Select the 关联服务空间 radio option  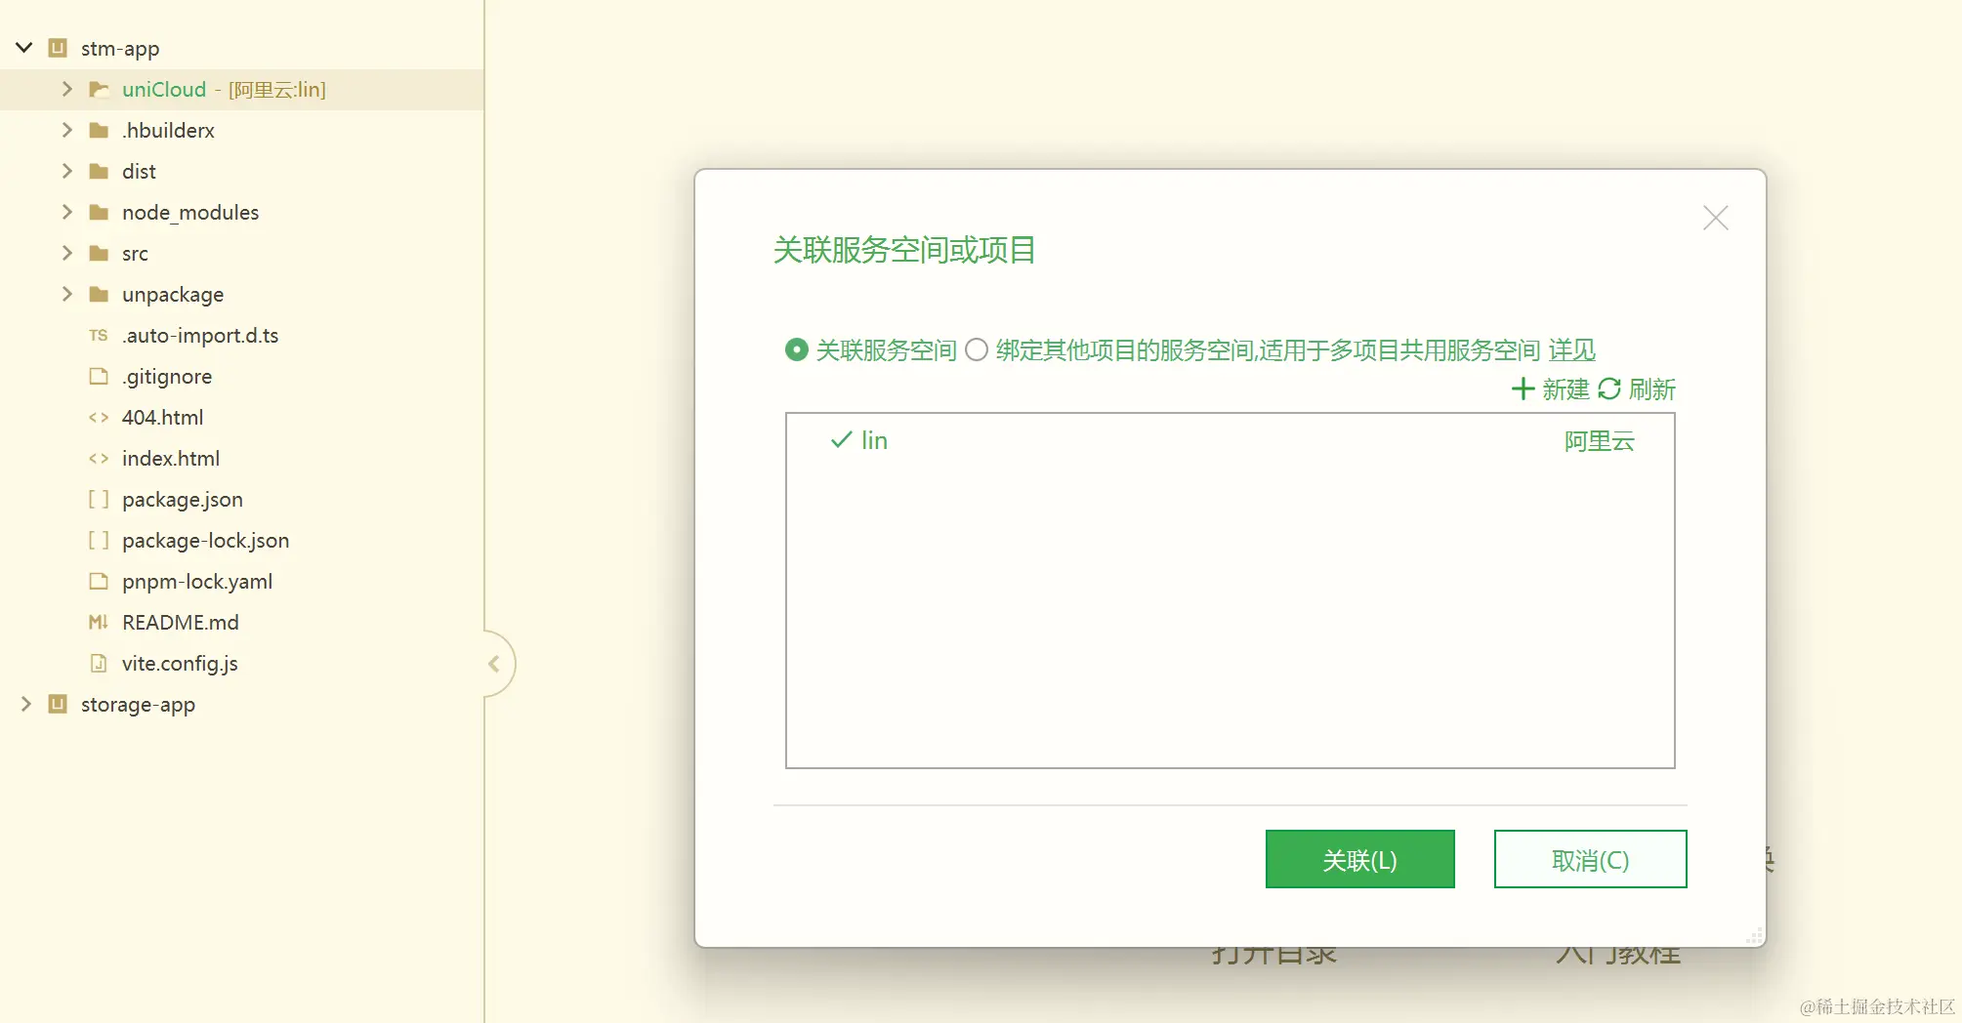click(x=797, y=349)
